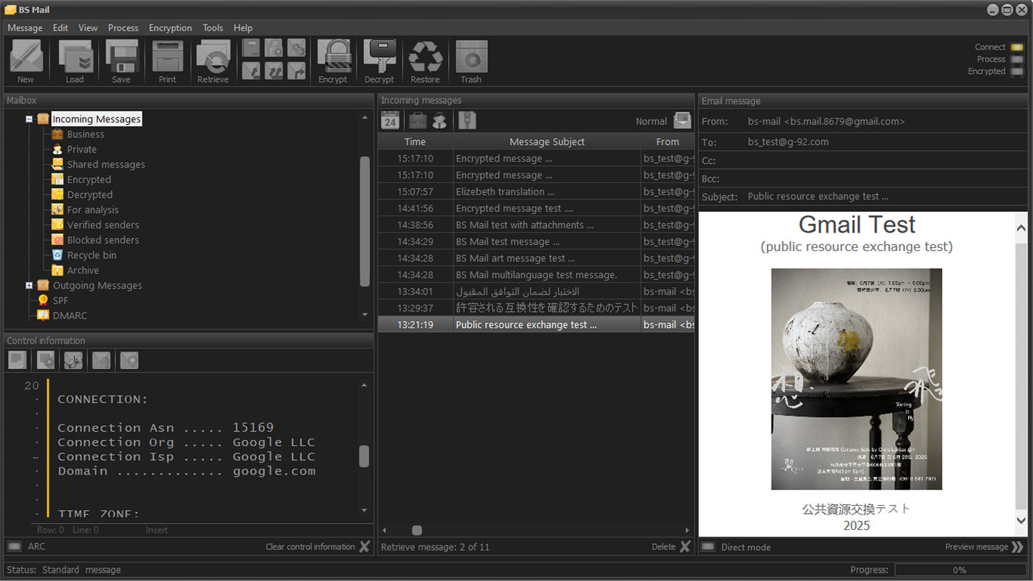
Task: Click the calendar 24 icon above message list
Action: pos(391,120)
